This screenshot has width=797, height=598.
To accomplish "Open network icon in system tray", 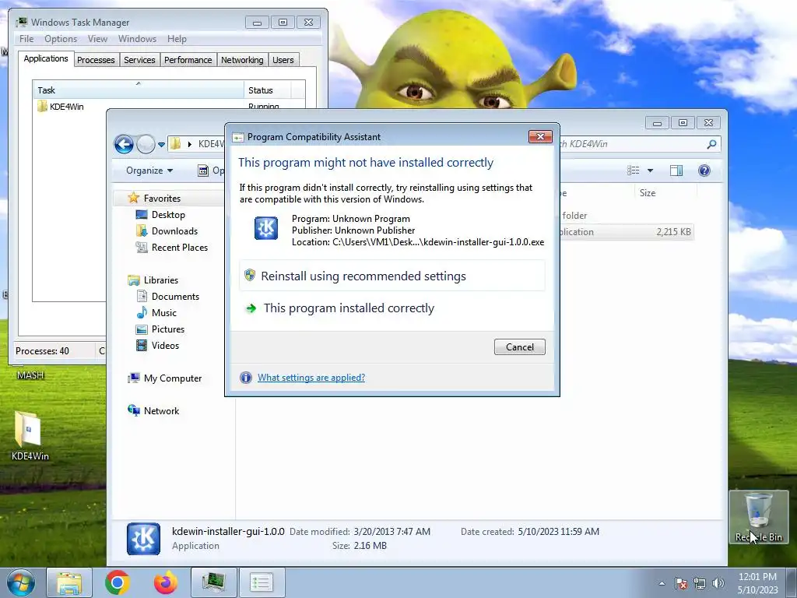I will click(x=700, y=583).
